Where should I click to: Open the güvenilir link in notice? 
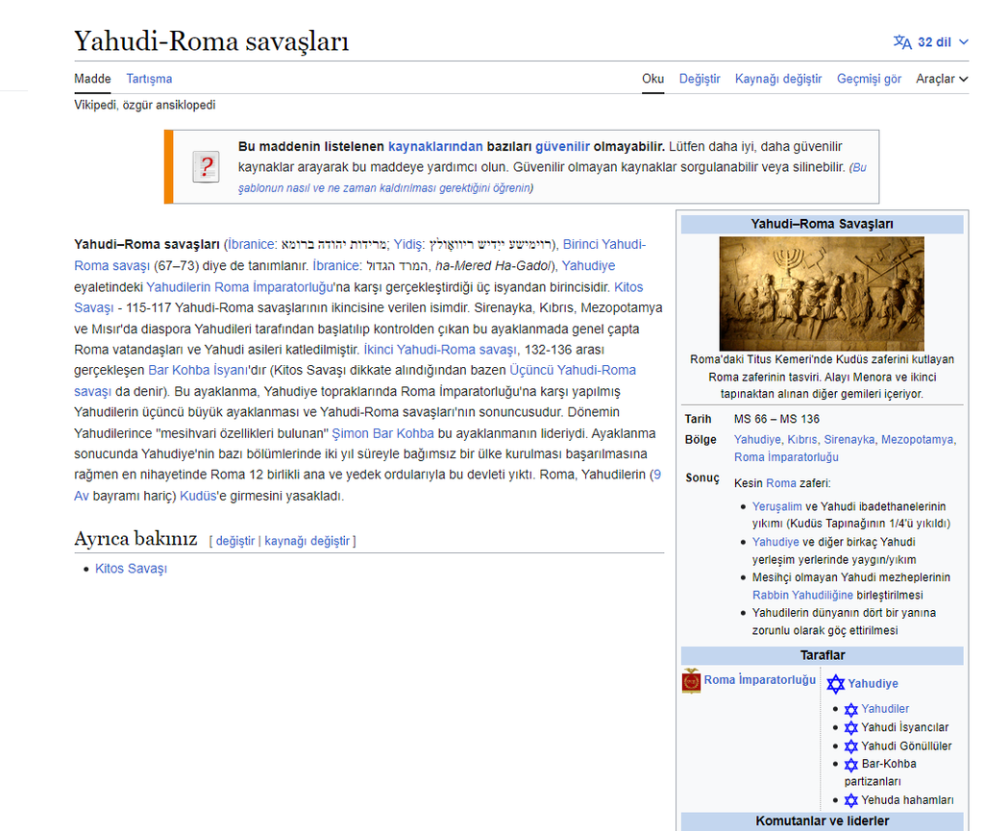coord(562,146)
